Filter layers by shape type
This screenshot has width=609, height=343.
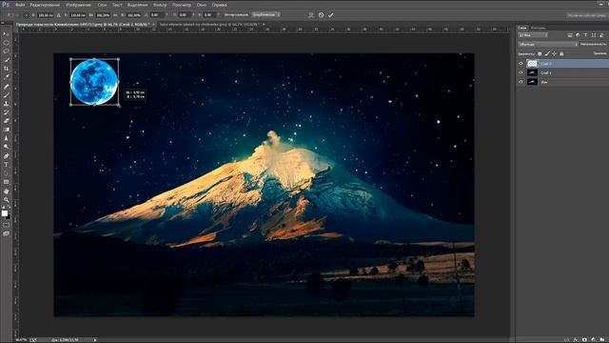tap(594, 35)
